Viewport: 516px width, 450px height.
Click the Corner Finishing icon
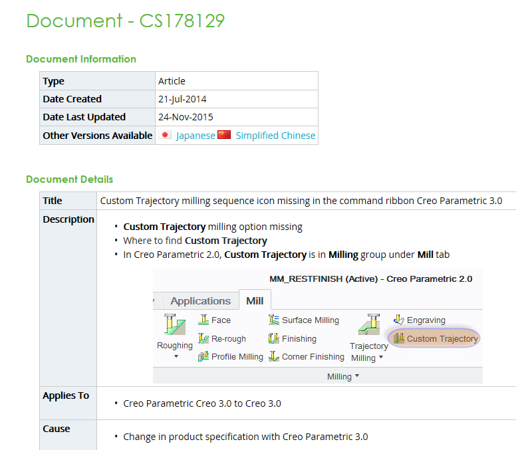coord(274,356)
